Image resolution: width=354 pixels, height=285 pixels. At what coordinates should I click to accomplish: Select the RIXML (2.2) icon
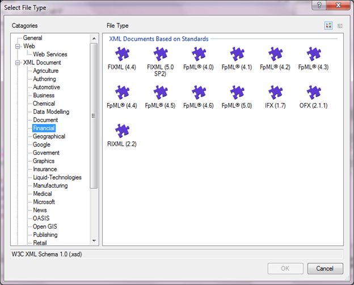coord(122,131)
